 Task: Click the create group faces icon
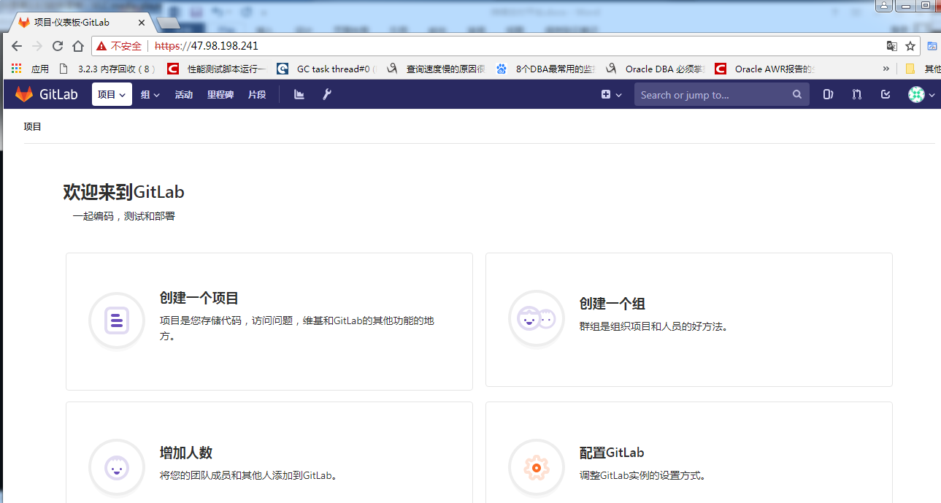pos(537,319)
